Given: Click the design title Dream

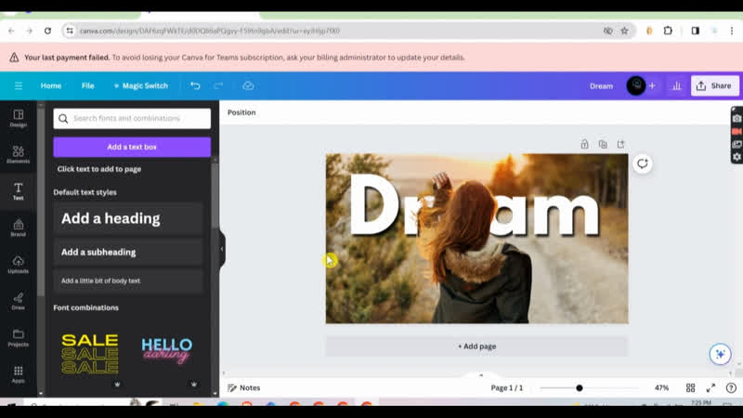Looking at the screenshot, I should [601, 85].
